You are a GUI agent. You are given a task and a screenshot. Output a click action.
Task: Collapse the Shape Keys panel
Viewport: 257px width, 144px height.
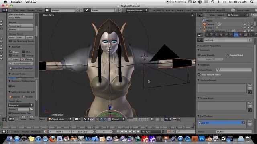coord(198,98)
